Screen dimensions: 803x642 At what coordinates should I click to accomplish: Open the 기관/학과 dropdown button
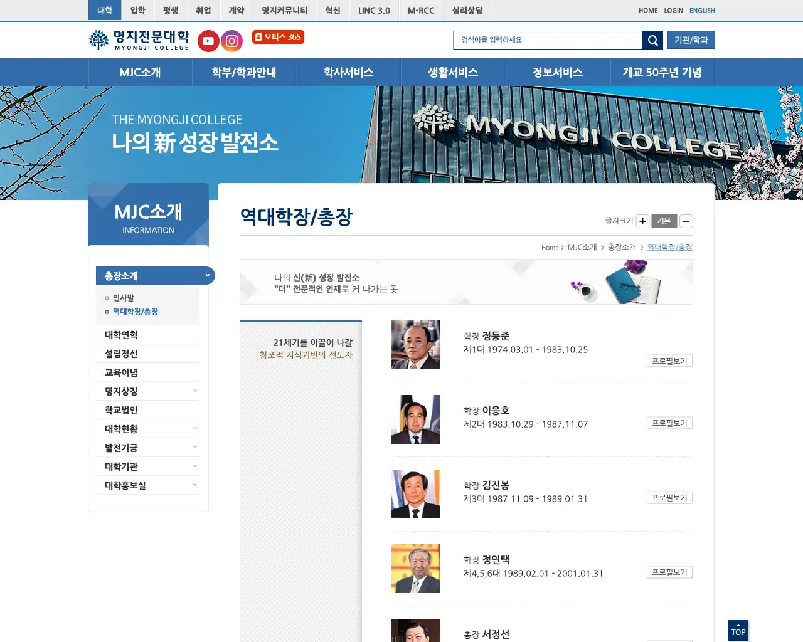click(691, 40)
